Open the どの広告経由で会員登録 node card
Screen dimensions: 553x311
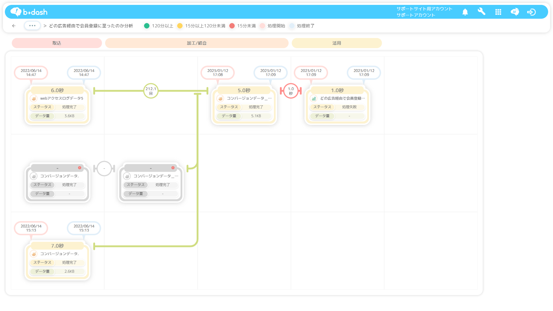(x=337, y=105)
